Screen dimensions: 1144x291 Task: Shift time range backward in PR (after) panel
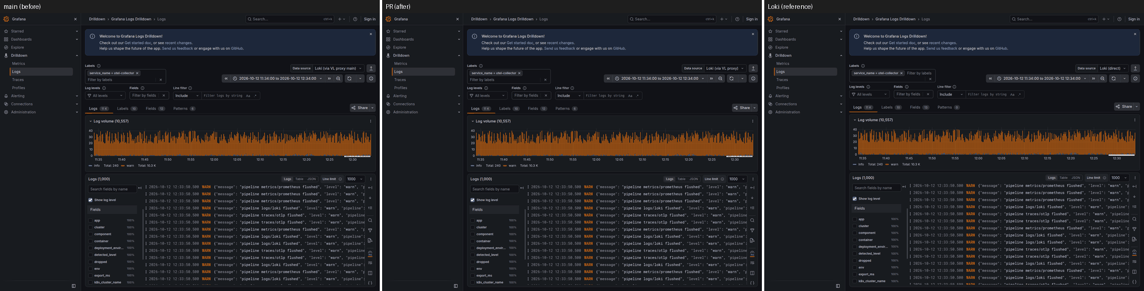click(x=608, y=78)
